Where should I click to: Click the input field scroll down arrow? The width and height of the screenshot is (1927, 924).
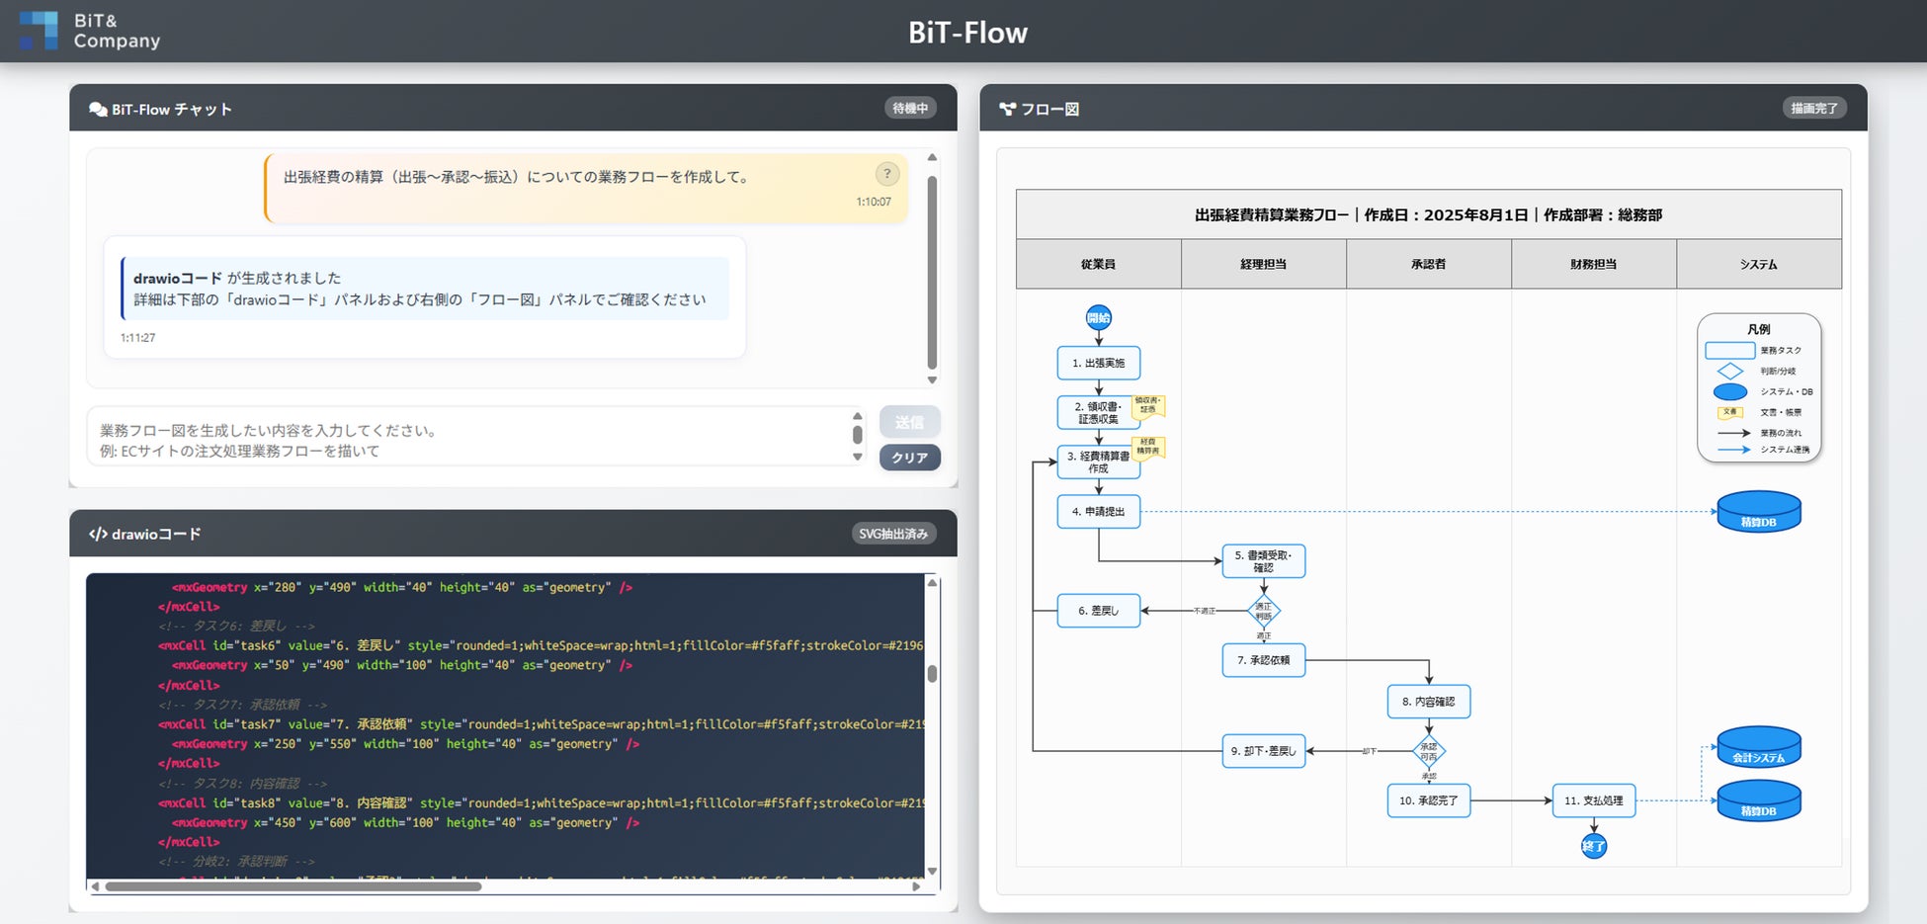click(858, 457)
